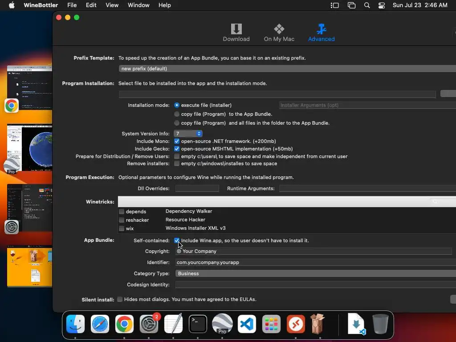
Task: Open TextEdit from the Dock
Action: (x=173, y=324)
